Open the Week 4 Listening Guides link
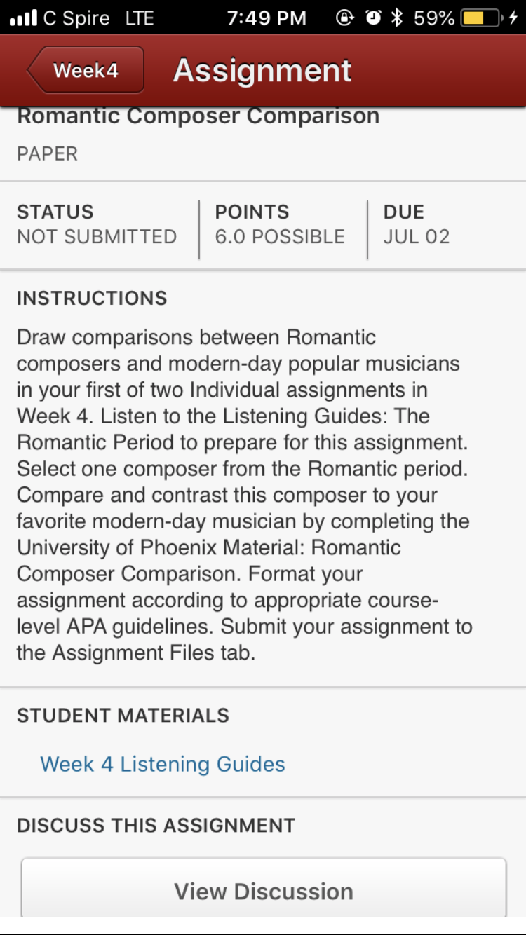Image resolution: width=526 pixels, height=935 pixels. [x=163, y=764]
